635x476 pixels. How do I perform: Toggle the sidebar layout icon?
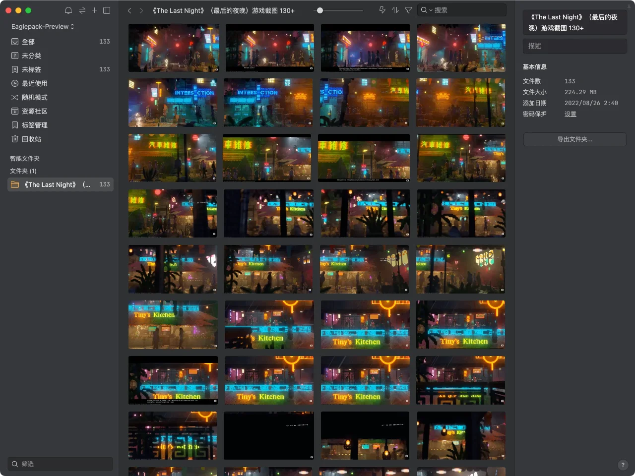coord(107,10)
